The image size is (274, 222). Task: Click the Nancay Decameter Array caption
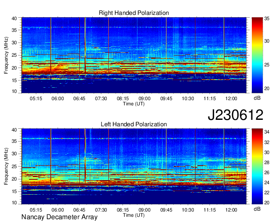(59, 217)
